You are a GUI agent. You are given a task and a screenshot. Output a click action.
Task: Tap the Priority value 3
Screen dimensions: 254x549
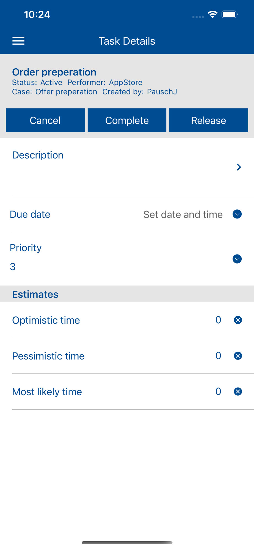tap(13, 267)
